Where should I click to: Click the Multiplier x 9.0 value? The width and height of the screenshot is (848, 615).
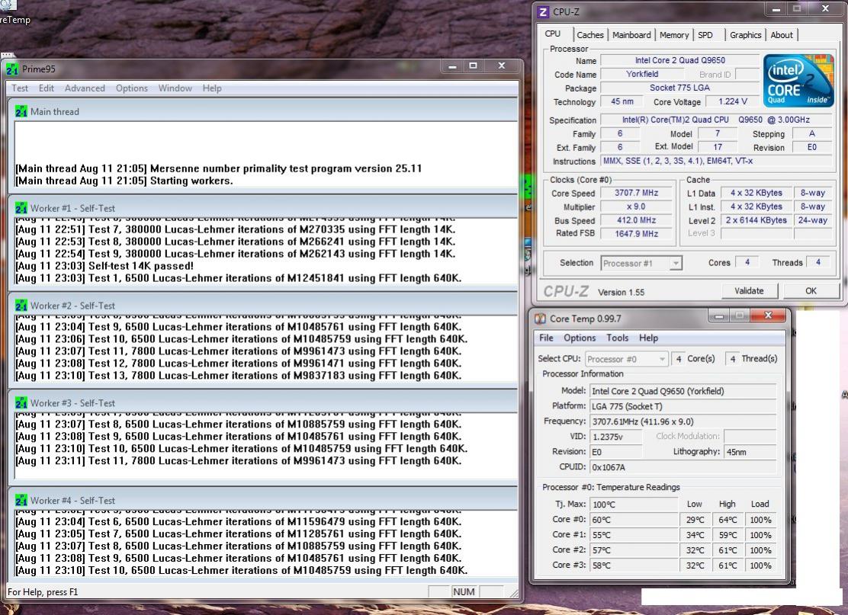[x=636, y=207]
